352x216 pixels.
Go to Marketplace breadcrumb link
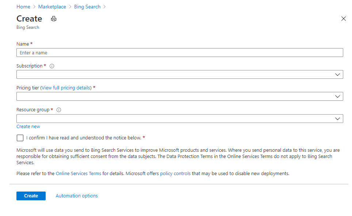pyautogui.click(x=52, y=6)
